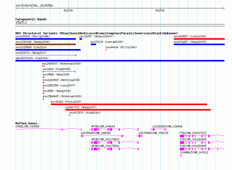The width and height of the screenshot is (232, 170).
Task: Click the blue gain bar for nsv471687
Action: (x=199, y=44)
